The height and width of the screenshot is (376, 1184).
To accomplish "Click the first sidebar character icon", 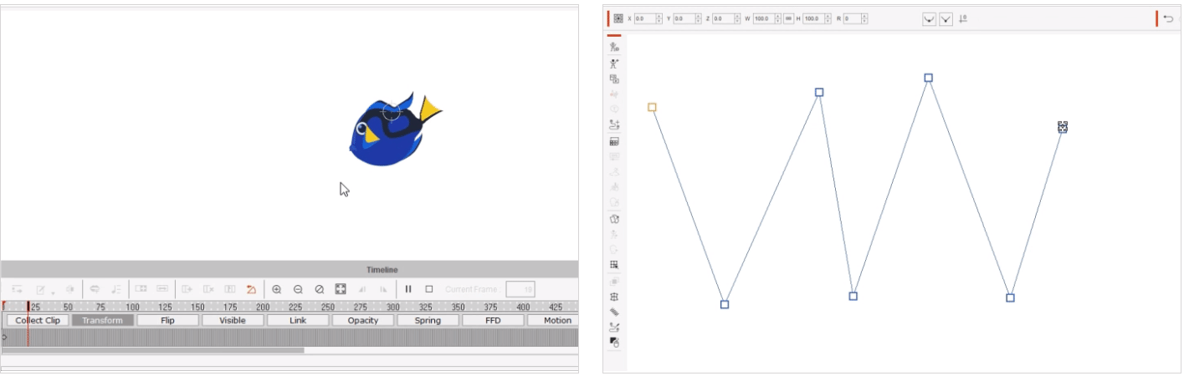I will 614,48.
